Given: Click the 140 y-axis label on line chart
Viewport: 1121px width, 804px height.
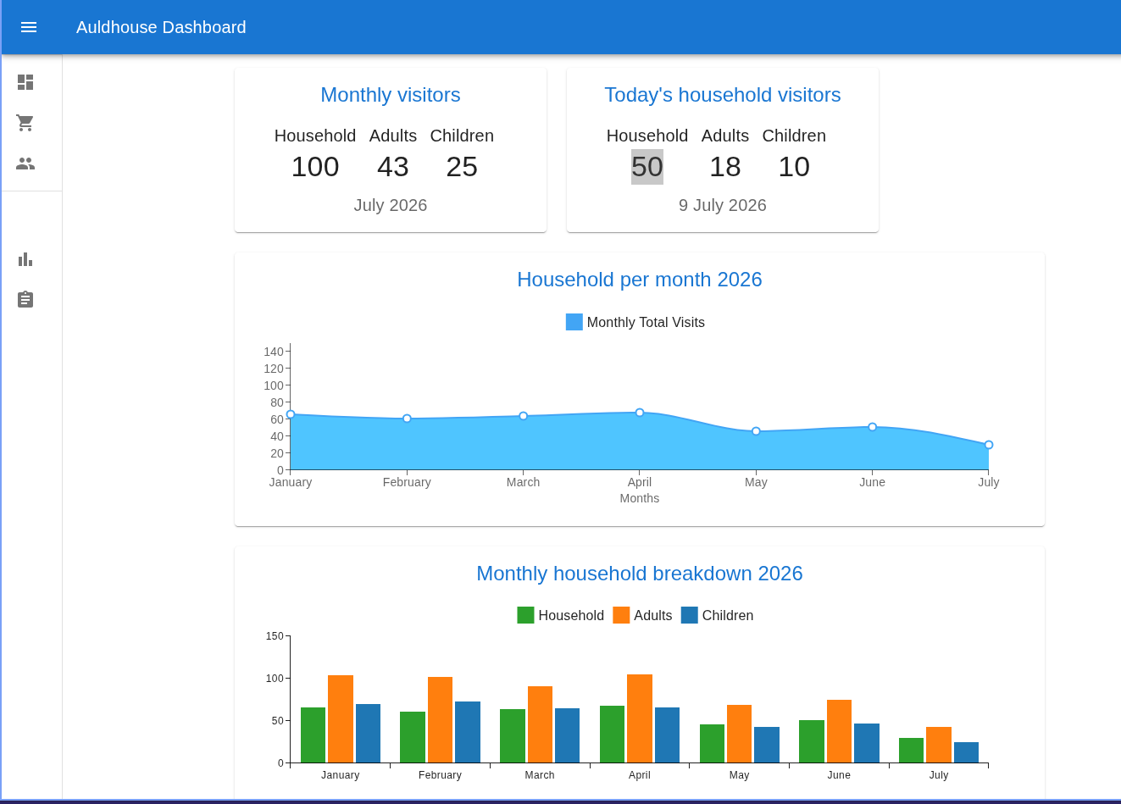Looking at the screenshot, I should [274, 352].
